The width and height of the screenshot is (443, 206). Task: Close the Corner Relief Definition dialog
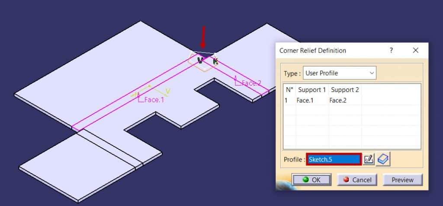point(415,51)
